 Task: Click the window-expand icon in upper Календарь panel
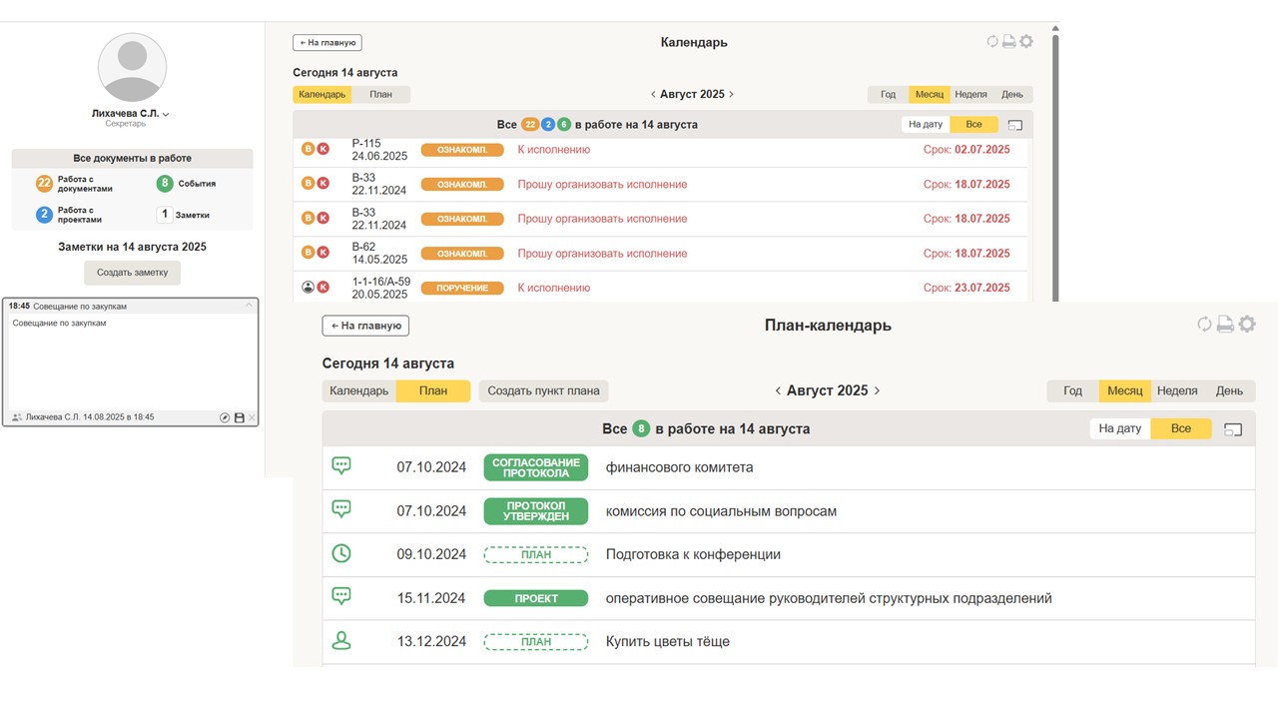click(1015, 125)
